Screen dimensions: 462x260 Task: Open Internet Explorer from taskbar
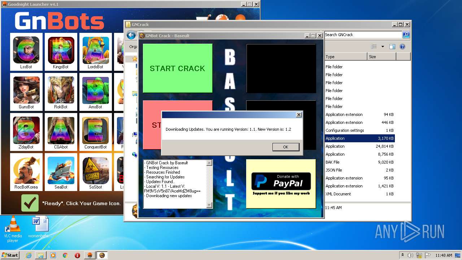coord(29,255)
